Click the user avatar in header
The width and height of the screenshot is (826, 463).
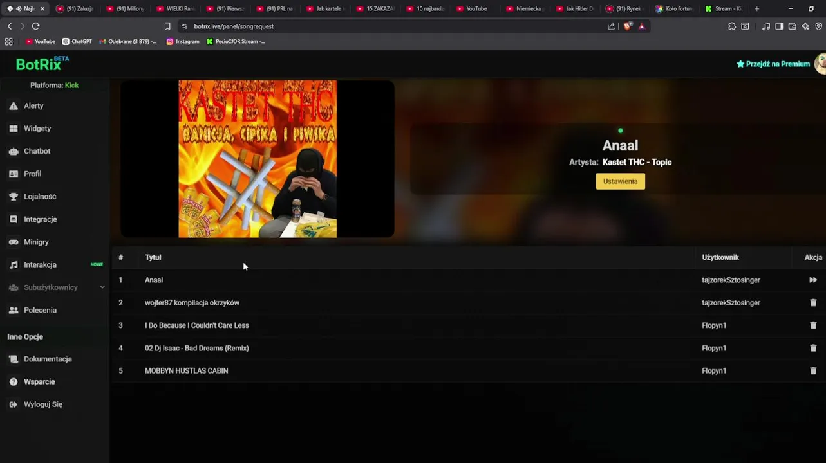click(x=820, y=64)
